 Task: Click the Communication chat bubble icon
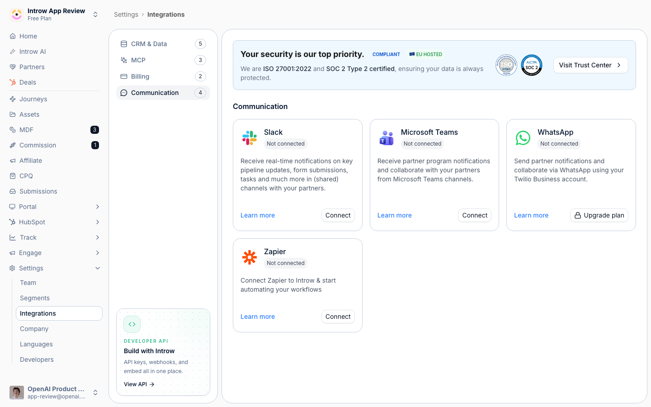coord(124,93)
